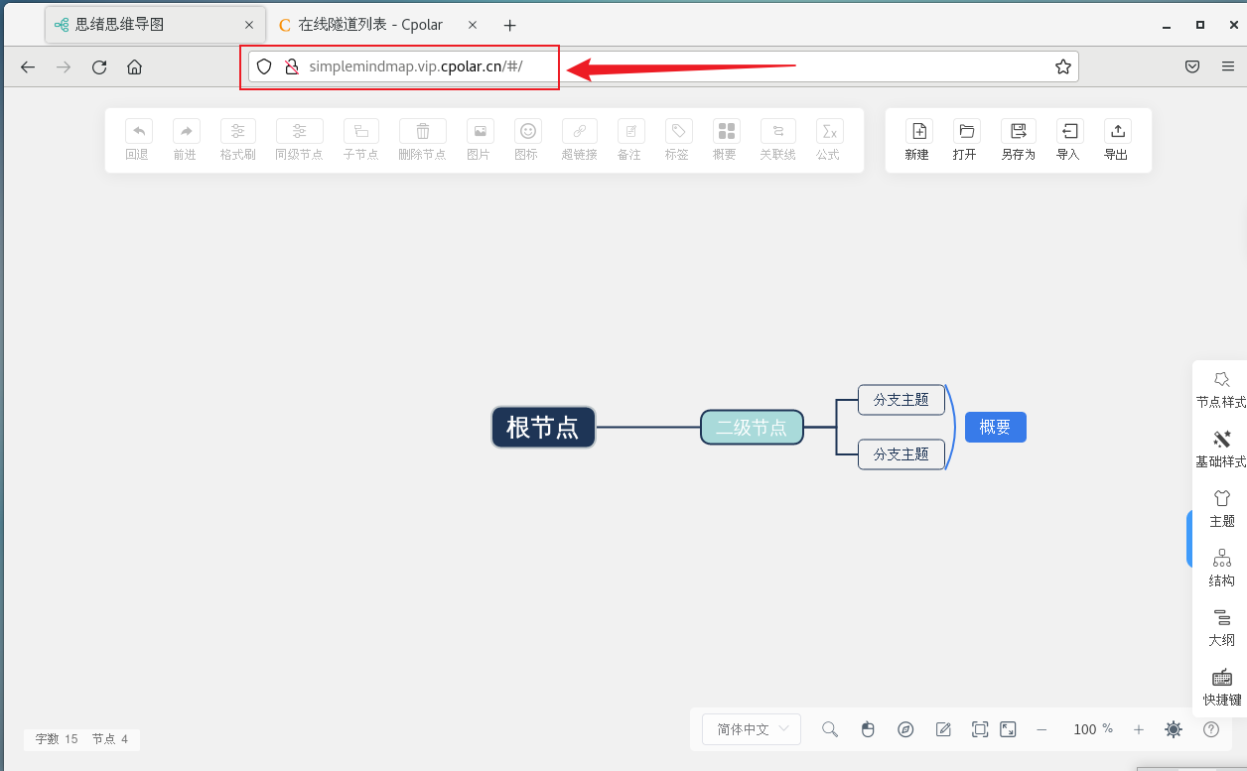1247x771 pixels.
Task: Insert a formula via the 公式 icon
Action: pyautogui.click(x=829, y=138)
